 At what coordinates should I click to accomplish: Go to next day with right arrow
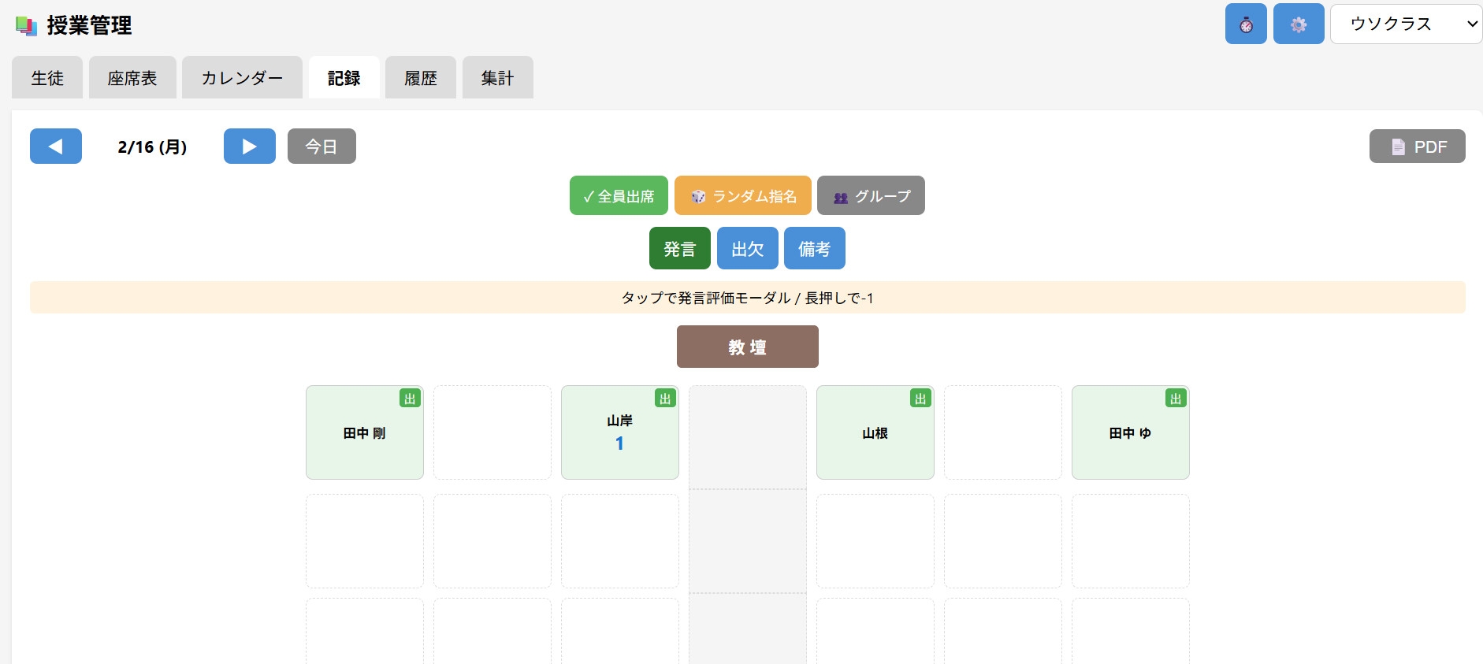[x=249, y=147]
